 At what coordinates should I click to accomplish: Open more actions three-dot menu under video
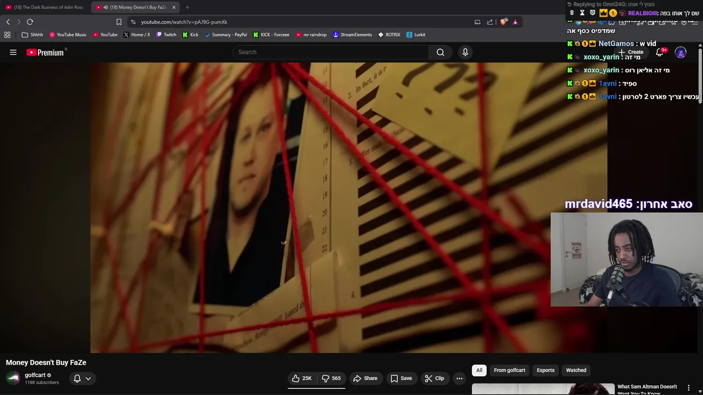click(459, 378)
